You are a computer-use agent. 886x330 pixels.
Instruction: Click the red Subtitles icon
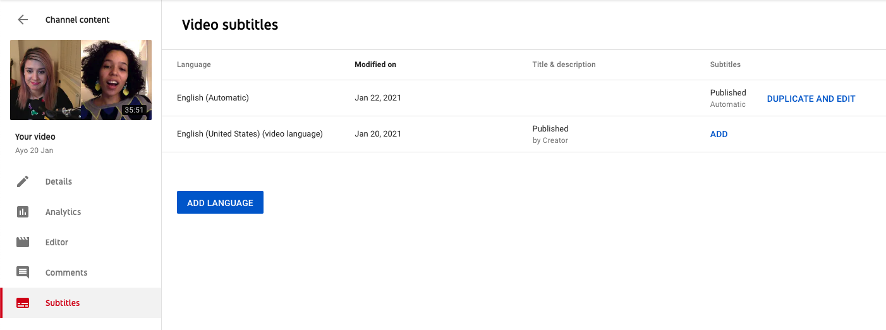pyautogui.click(x=23, y=303)
